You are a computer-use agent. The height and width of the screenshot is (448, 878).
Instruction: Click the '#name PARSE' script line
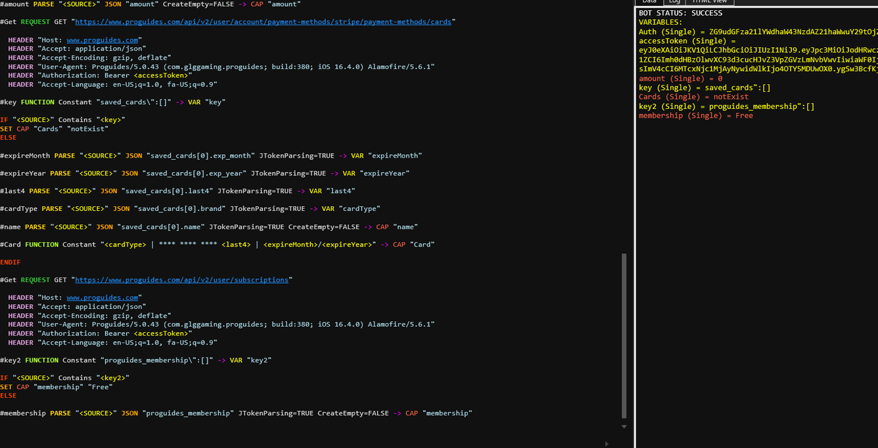pos(209,227)
